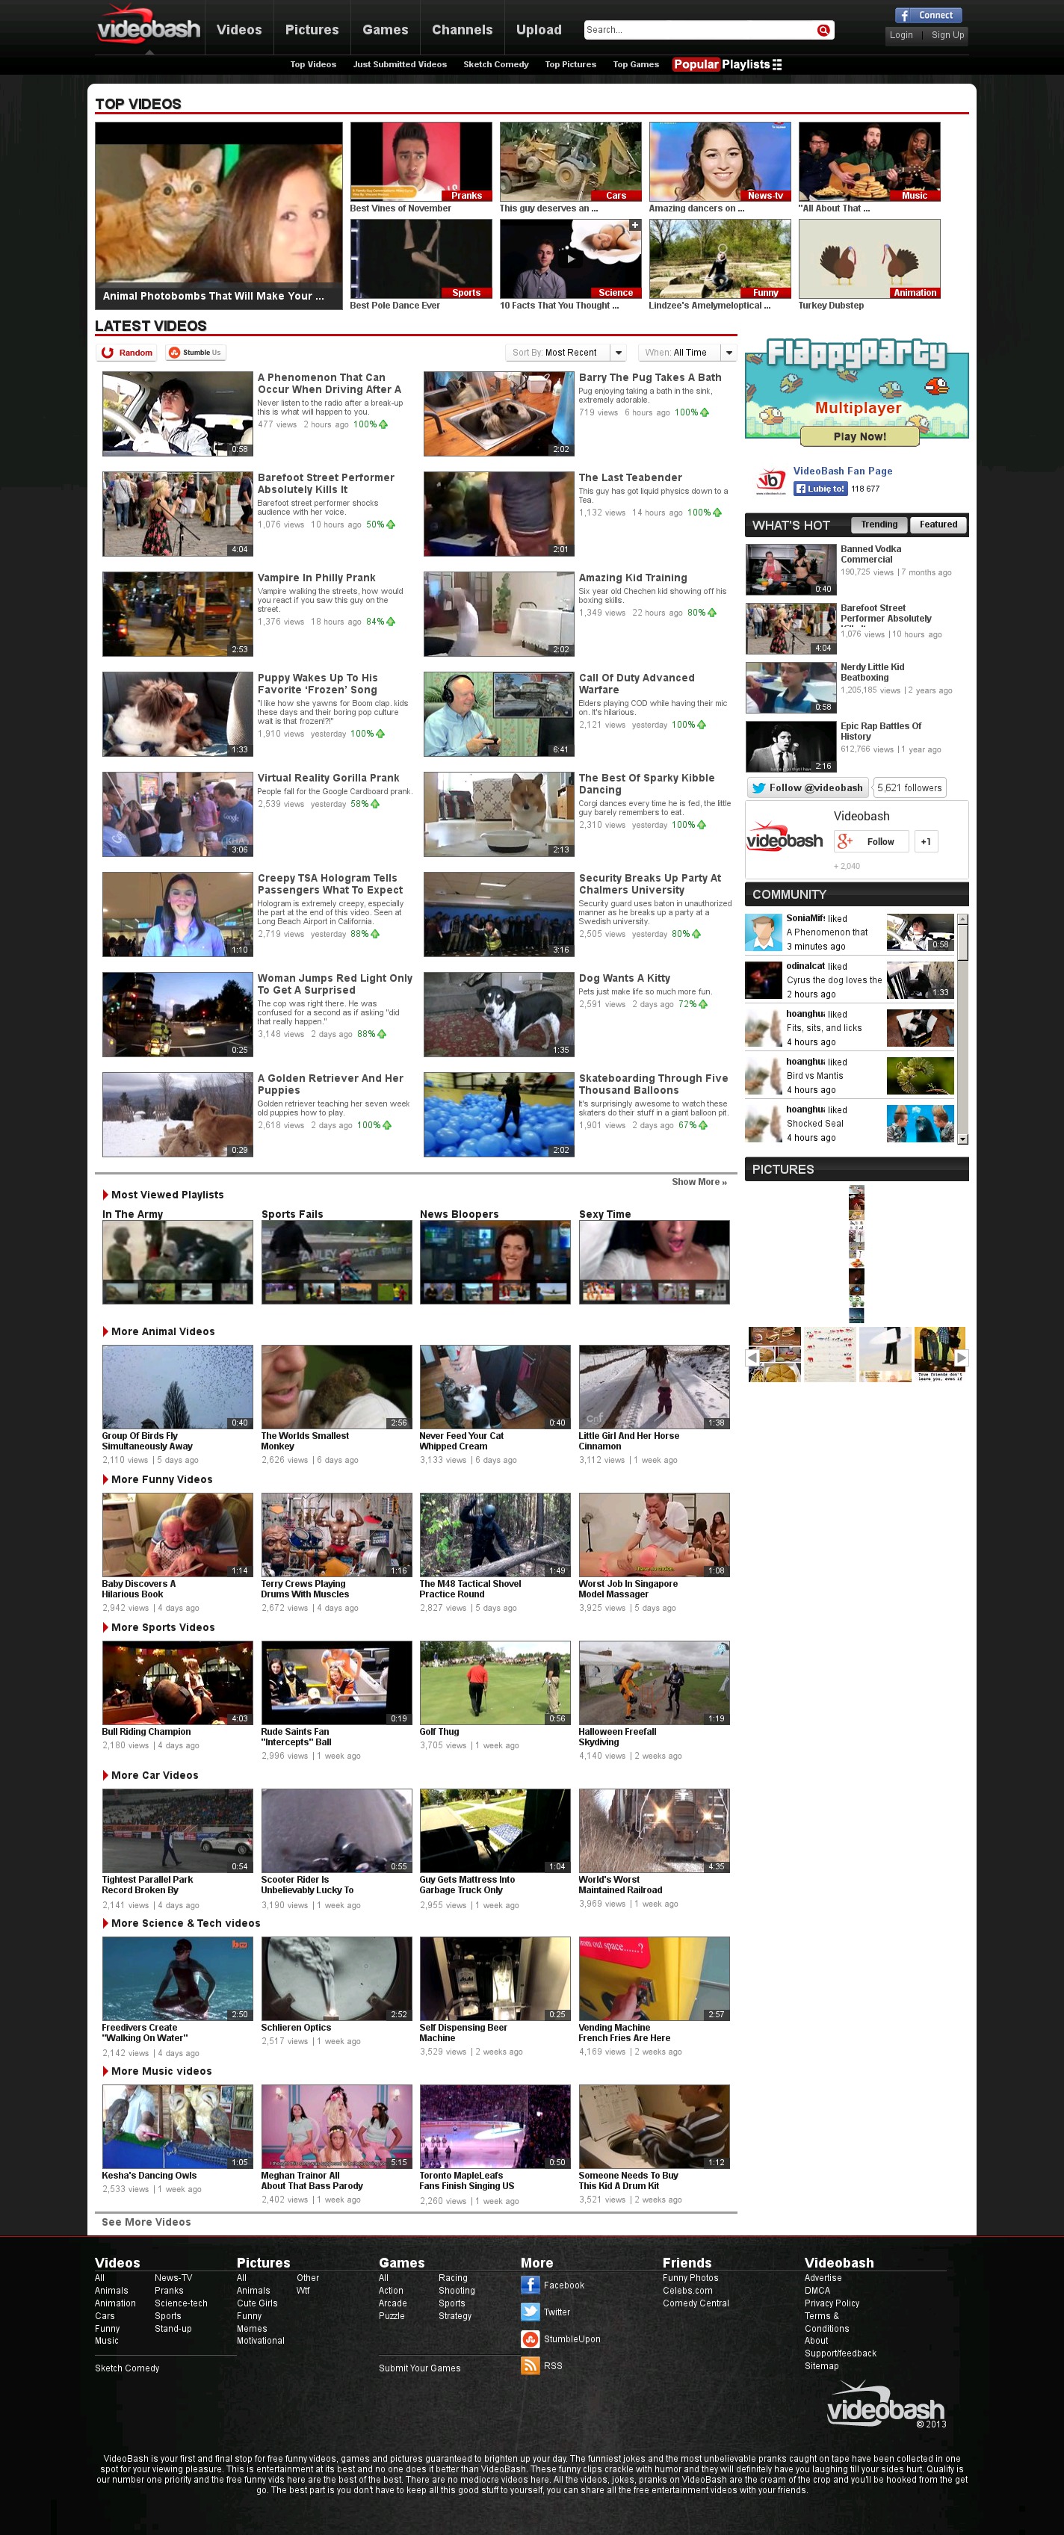Screen dimensions: 1064x2535
Task: Open the Golf Thug video thumbnail
Action: (x=495, y=1683)
